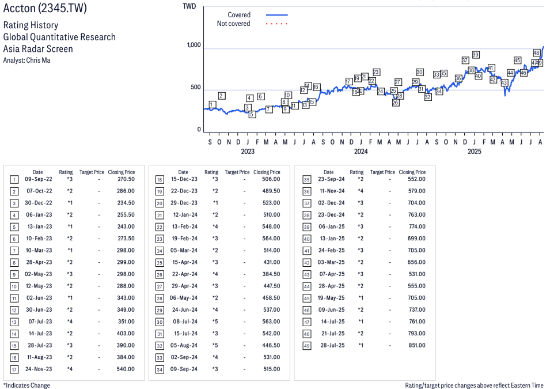Image resolution: width=550 pixels, height=389 pixels.
Task: Click the closing price '851.00'
Action: coord(417,345)
